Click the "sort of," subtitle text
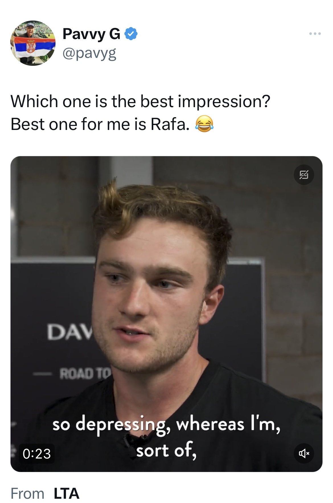The height and width of the screenshot is (503, 333). (x=166, y=451)
